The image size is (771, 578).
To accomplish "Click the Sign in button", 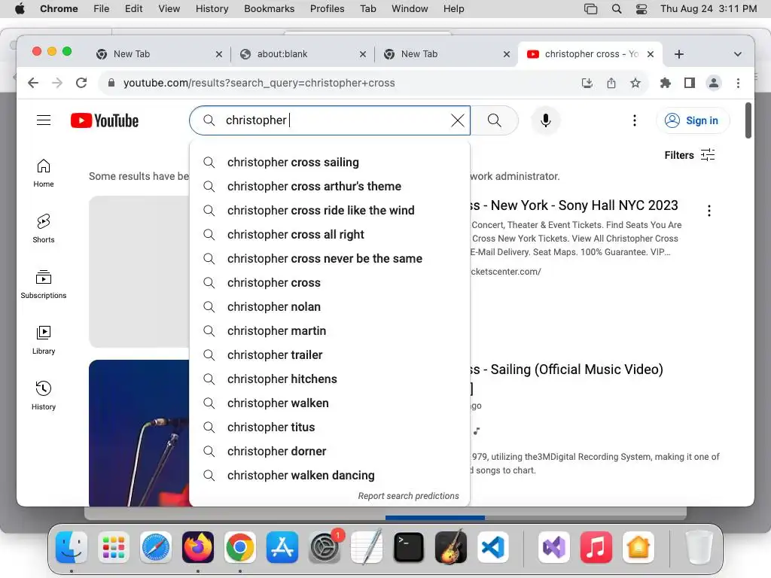I will 693,120.
